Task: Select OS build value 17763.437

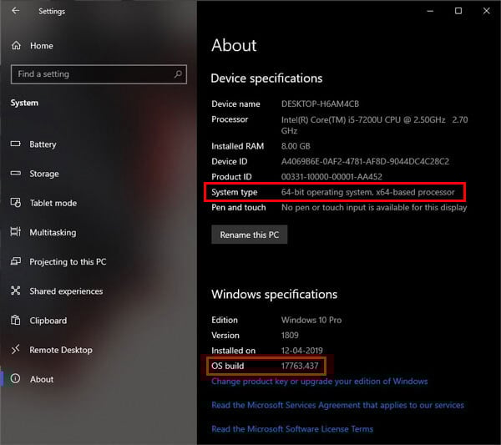Action: tap(300, 366)
